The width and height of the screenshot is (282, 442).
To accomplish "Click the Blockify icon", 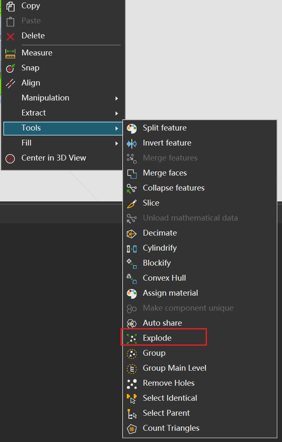I will tap(132, 263).
